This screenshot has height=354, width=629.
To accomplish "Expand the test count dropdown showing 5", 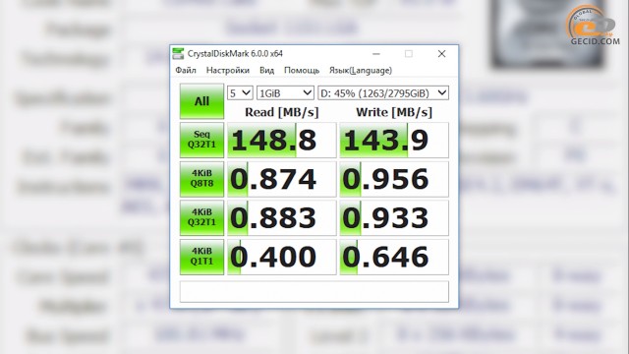I will coord(240,93).
